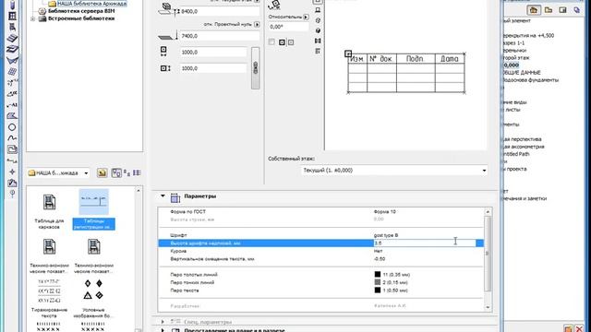The image size is (591, 332).
Task: Click the large icons view mode button
Action: pos(116,172)
